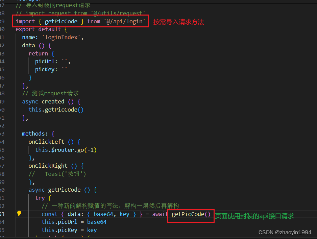Click the 'this.$router.go(-1)' statement

pos(66,150)
